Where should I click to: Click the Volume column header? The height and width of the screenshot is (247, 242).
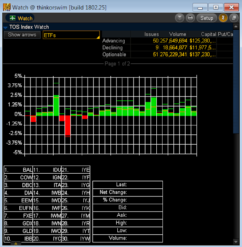point(178,34)
